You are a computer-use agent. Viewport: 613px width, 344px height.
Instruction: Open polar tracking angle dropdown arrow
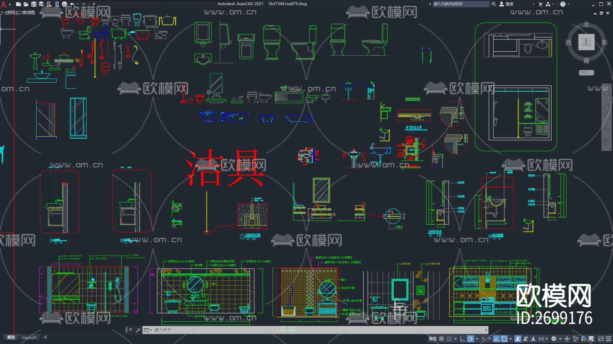coord(476,339)
